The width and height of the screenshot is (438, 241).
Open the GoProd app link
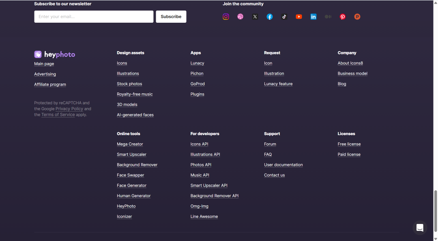click(x=198, y=84)
